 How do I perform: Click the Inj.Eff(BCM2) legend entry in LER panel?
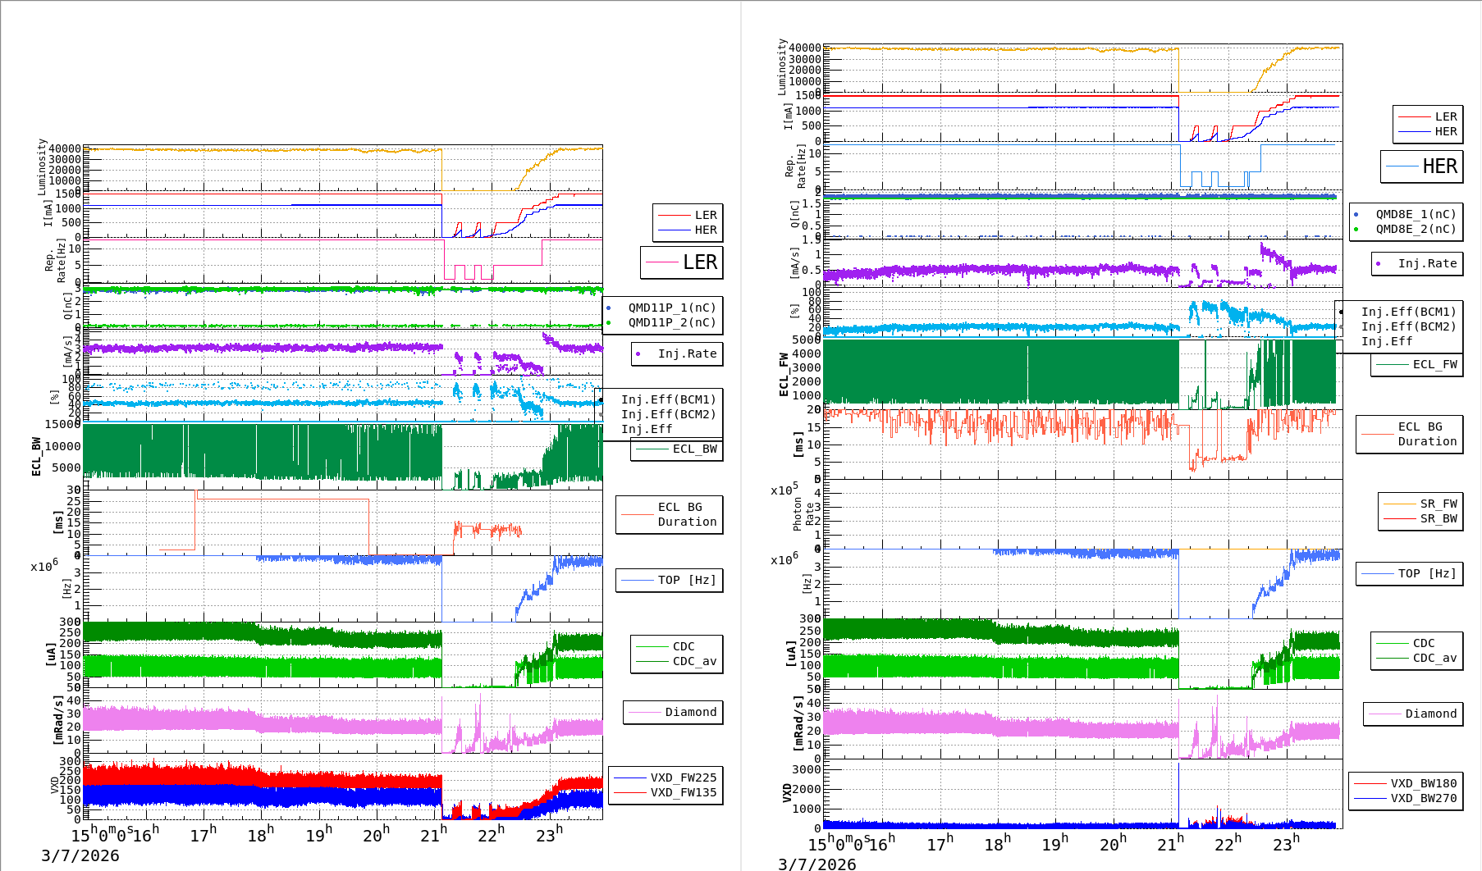coord(668,414)
